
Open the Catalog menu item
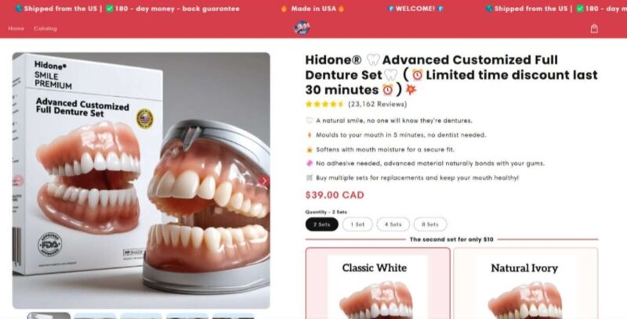coord(45,28)
